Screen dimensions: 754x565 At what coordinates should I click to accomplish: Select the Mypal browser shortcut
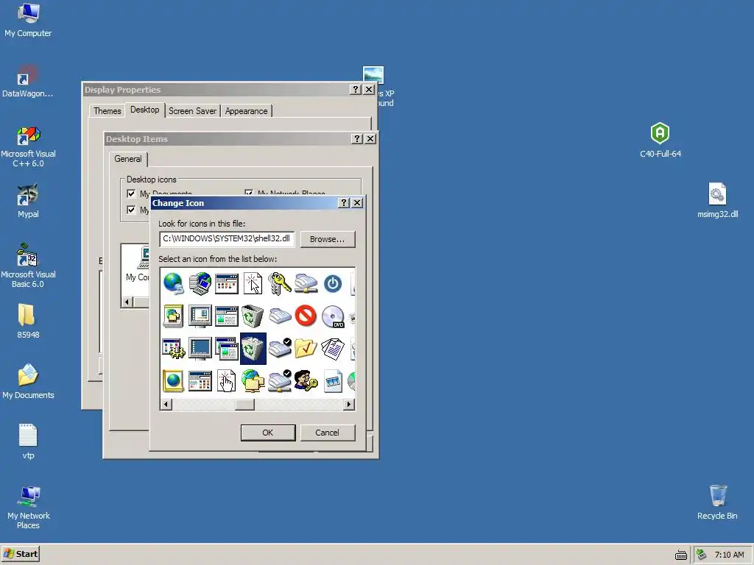click(x=28, y=202)
